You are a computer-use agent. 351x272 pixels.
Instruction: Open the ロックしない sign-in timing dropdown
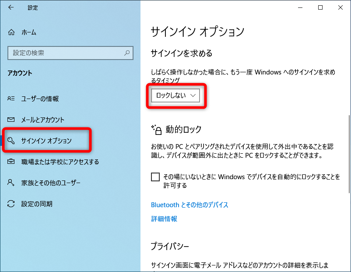[x=175, y=95]
